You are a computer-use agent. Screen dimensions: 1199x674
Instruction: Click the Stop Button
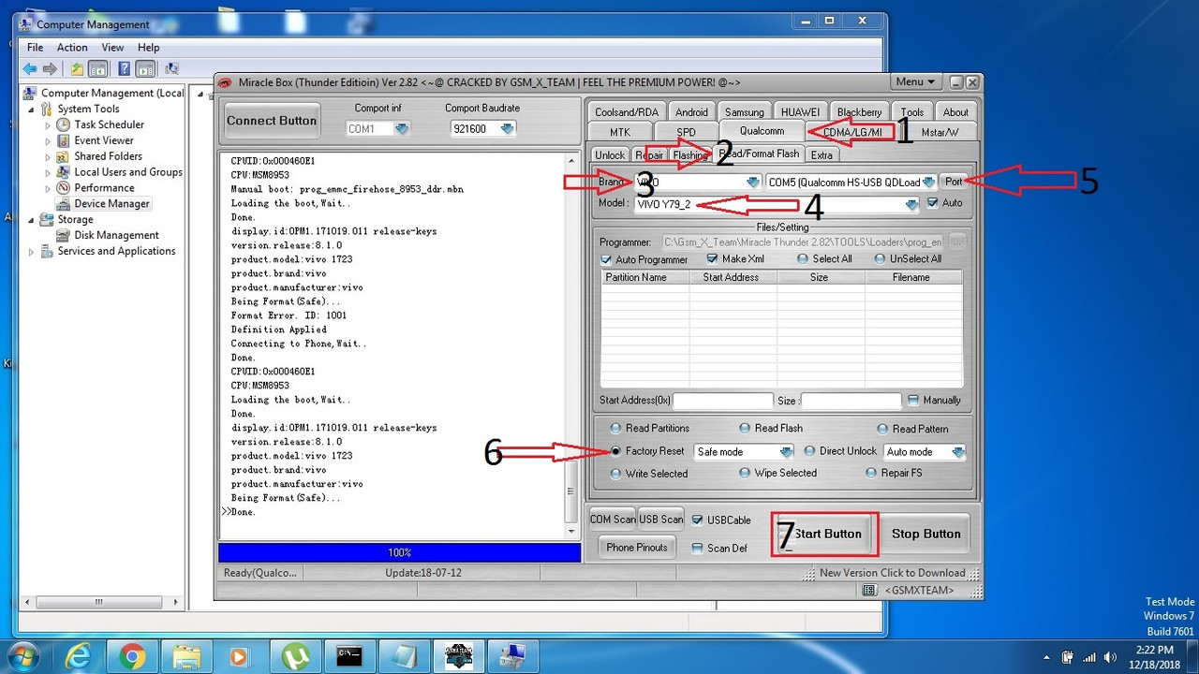pos(925,534)
